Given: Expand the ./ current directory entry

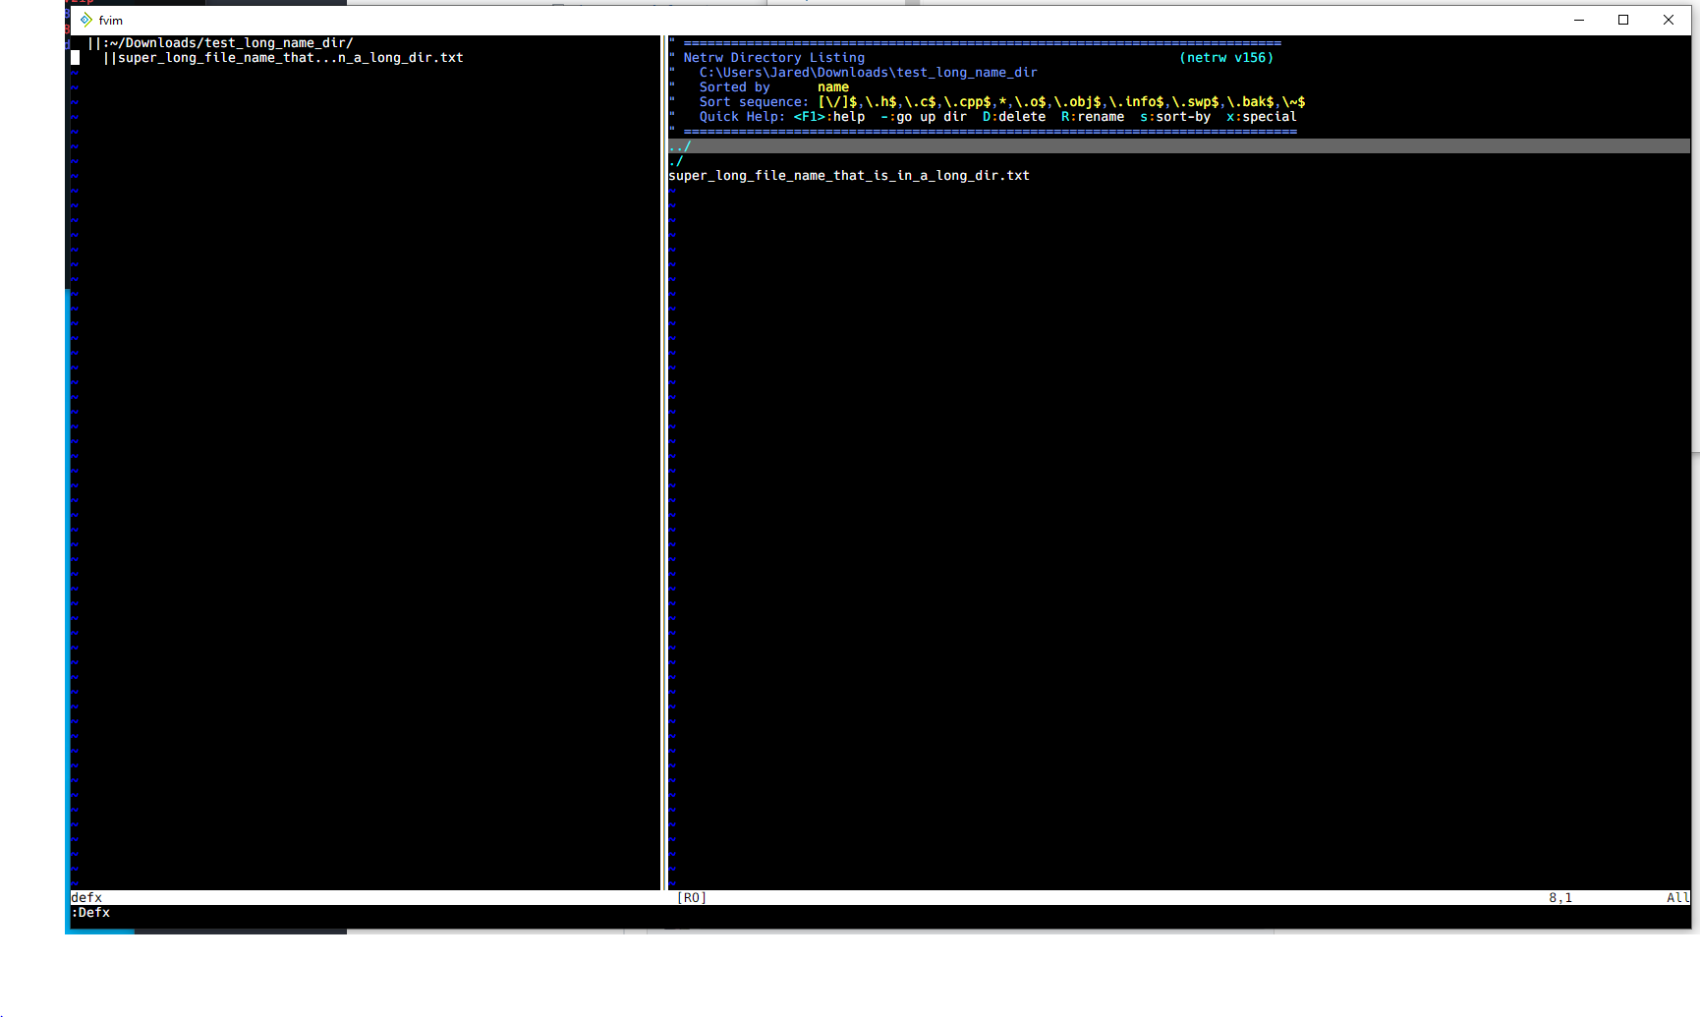Looking at the screenshot, I should coord(677,160).
